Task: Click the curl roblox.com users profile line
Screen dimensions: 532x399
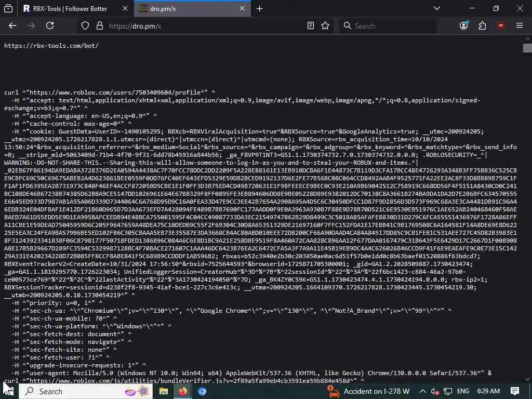Action: tap(110, 92)
